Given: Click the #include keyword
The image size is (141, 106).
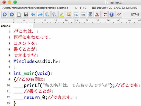Looking at the screenshot, I should point(24,61).
